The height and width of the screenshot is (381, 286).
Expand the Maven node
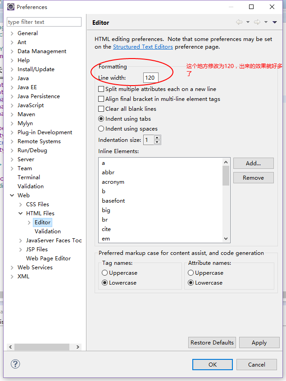coord(12,114)
